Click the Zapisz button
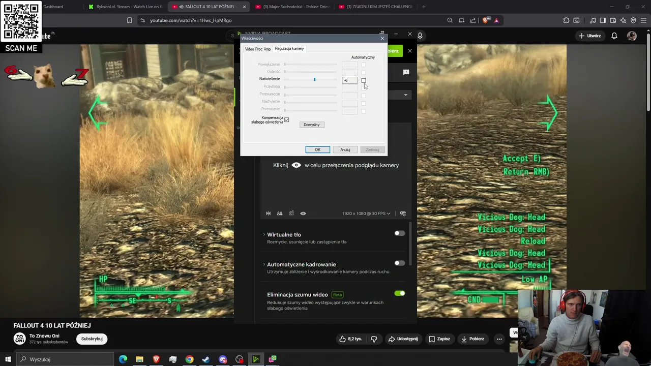The height and width of the screenshot is (366, 651). (x=439, y=339)
